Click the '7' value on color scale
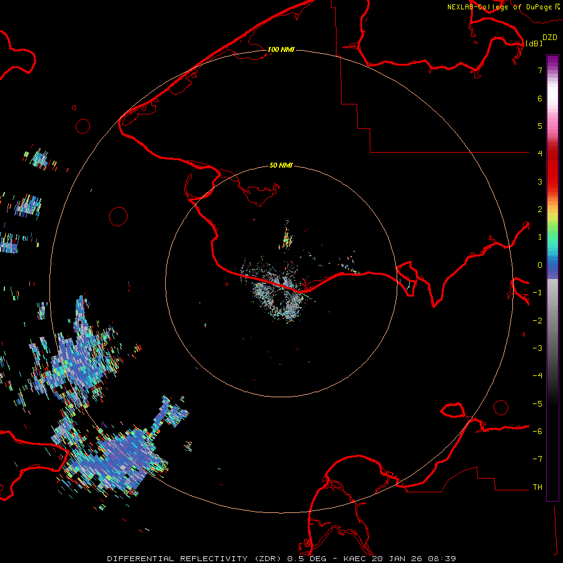563x563 pixels. point(540,70)
